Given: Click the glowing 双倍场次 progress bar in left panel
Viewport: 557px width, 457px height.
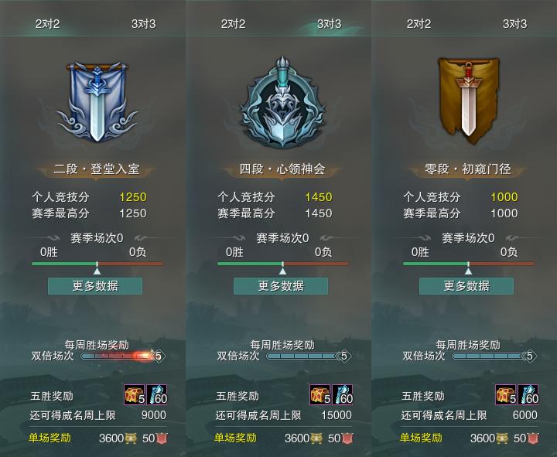Looking at the screenshot, I should tap(118, 356).
